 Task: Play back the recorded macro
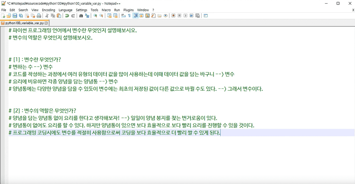pyautogui.click(x=185, y=16)
